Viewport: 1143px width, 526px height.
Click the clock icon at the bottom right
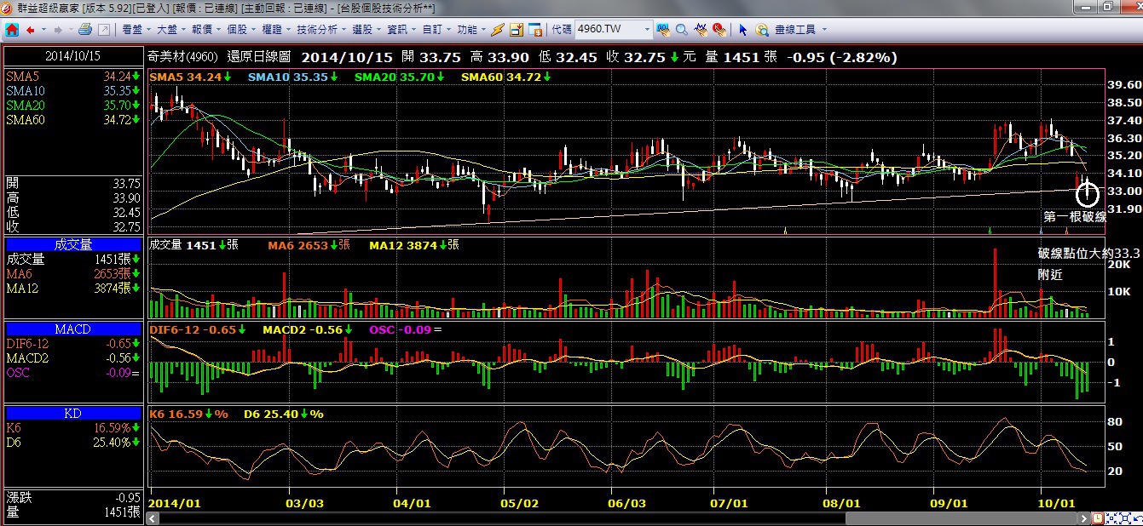point(1098,517)
